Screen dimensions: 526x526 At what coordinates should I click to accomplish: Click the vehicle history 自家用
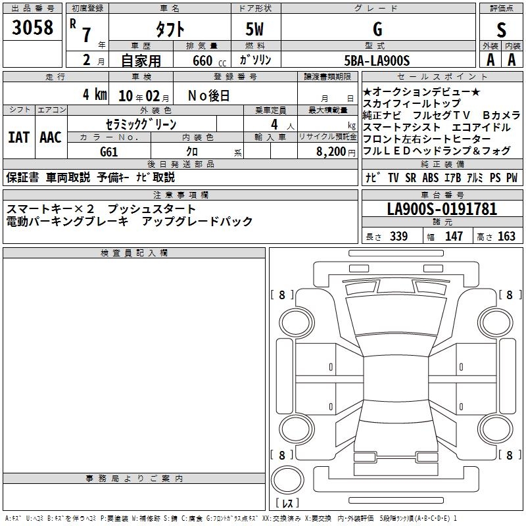(x=141, y=60)
